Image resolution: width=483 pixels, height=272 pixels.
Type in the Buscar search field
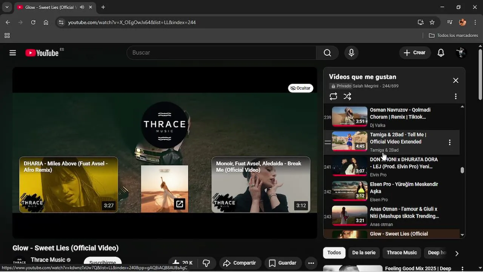pos(222,53)
